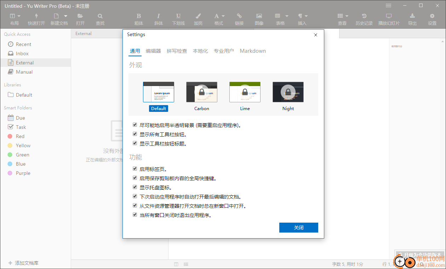446x269 pixels.
Task: Click the 查看 view grid icon
Action: 340,16
